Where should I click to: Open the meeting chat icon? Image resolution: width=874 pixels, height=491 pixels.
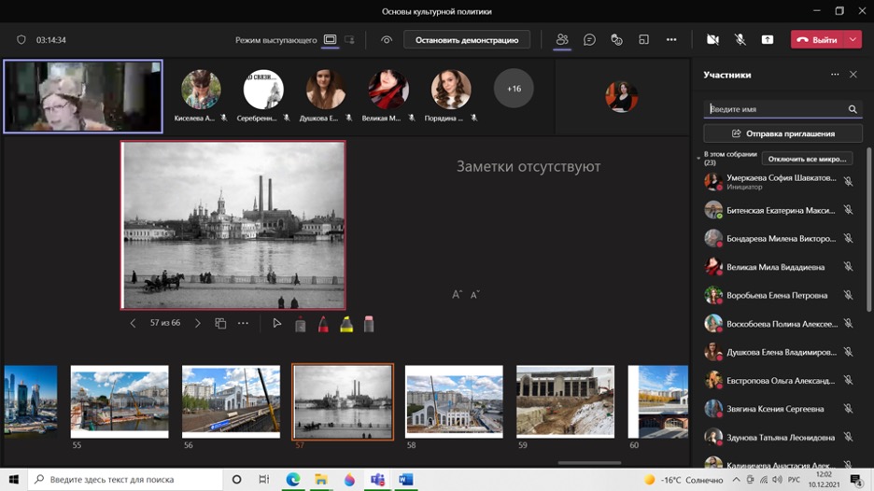pos(589,40)
